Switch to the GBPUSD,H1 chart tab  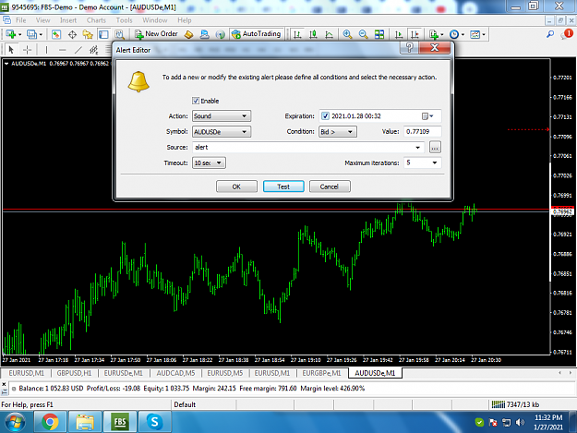[x=74, y=373]
